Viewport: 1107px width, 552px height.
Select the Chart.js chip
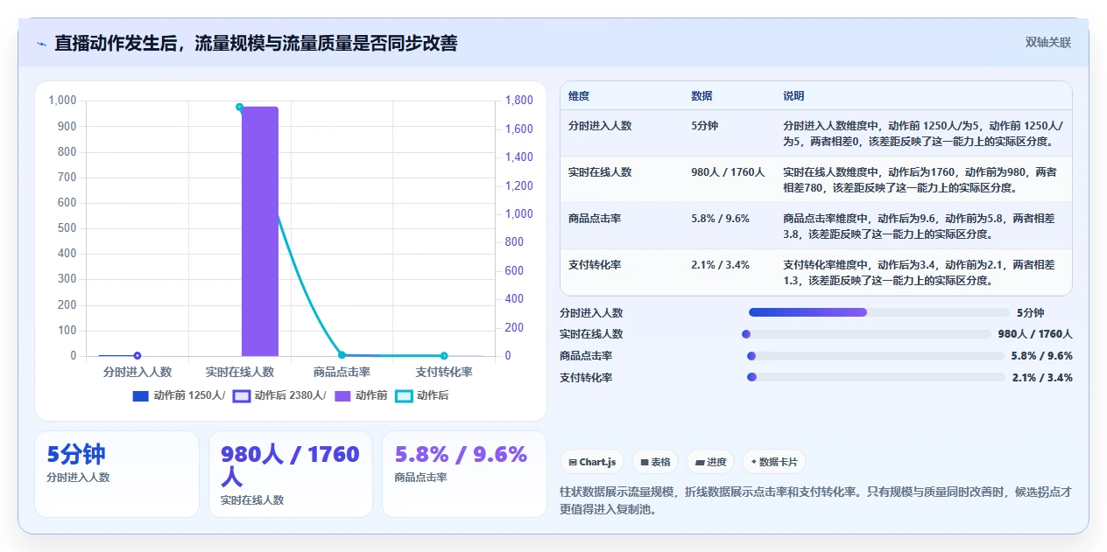[592, 462]
